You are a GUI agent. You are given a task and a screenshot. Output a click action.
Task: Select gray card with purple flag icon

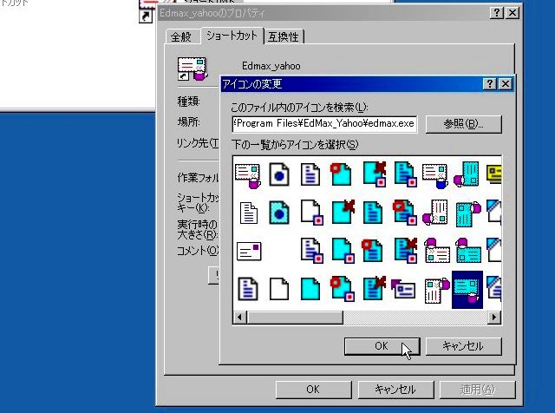403,289
